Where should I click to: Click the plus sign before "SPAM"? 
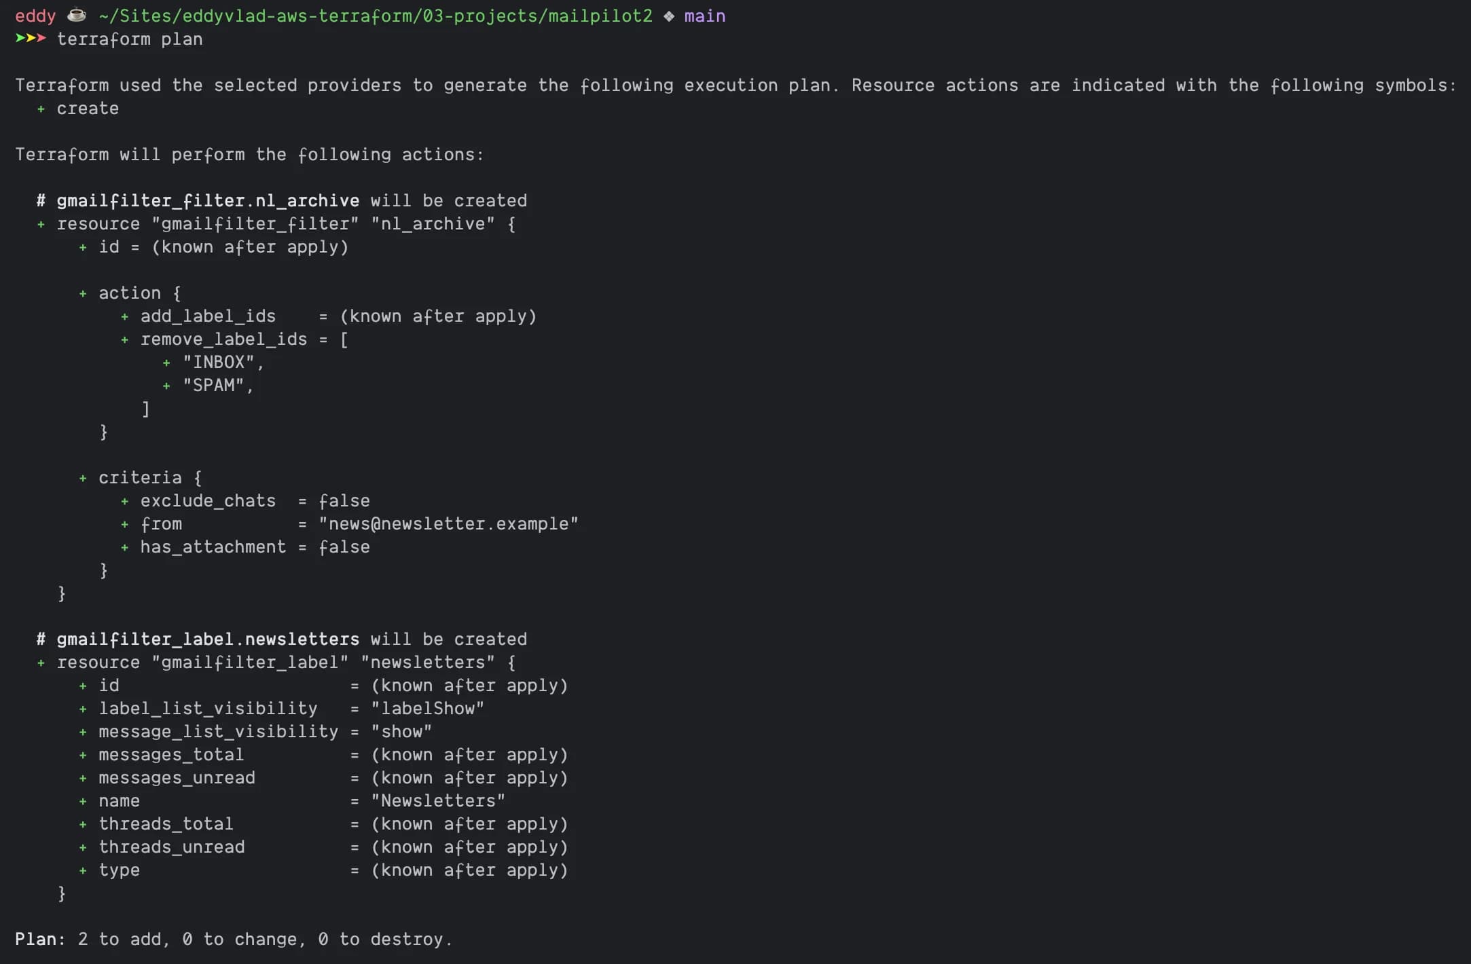click(166, 386)
